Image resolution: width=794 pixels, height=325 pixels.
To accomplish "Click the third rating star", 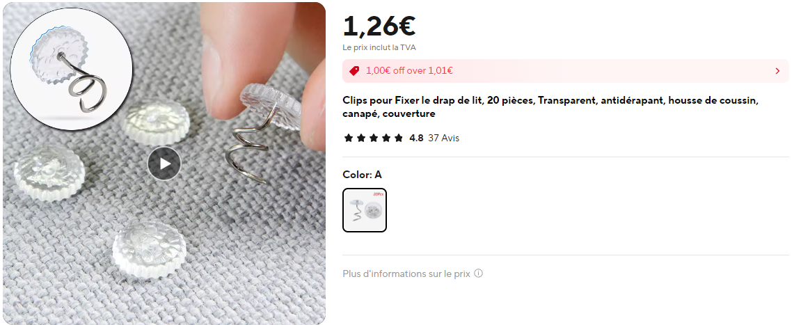I will [373, 138].
